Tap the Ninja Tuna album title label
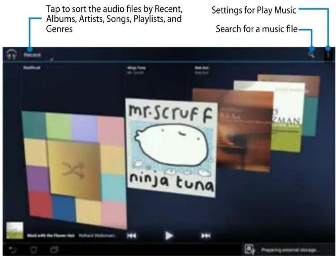Image resolution: width=336 pixels, height=256 pixels. 136,68
